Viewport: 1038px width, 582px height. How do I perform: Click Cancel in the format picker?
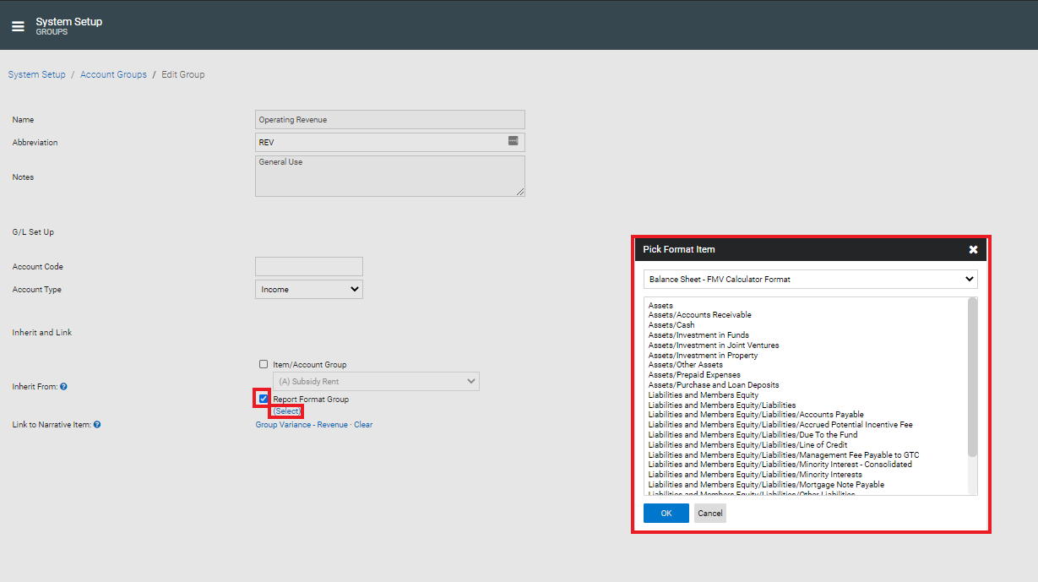click(x=710, y=513)
